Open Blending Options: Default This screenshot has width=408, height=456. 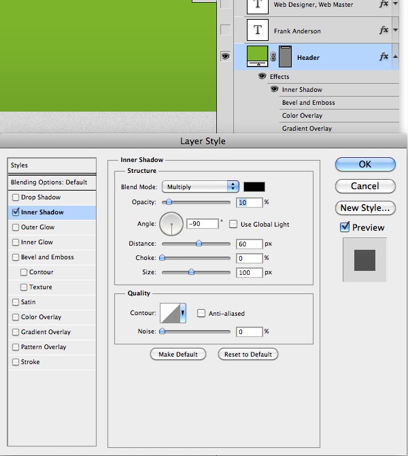[x=52, y=182]
